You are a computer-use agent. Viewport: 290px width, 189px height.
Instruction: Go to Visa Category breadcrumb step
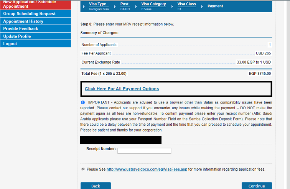tap(153, 4)
